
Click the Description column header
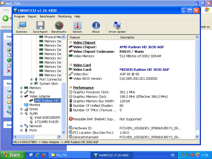click(151, 37)
